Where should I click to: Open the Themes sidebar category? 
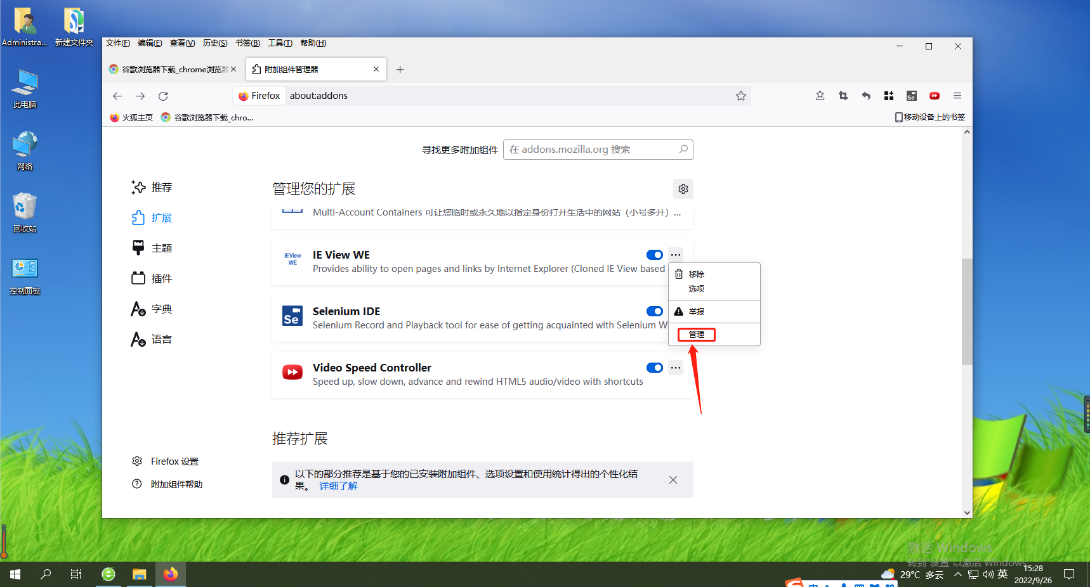[x=152, y=248]
